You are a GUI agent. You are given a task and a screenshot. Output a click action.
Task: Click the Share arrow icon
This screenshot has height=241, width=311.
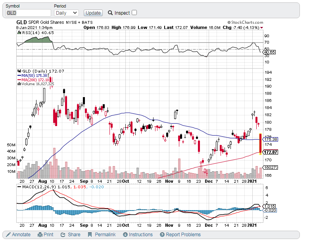click(x=63, y=235)
